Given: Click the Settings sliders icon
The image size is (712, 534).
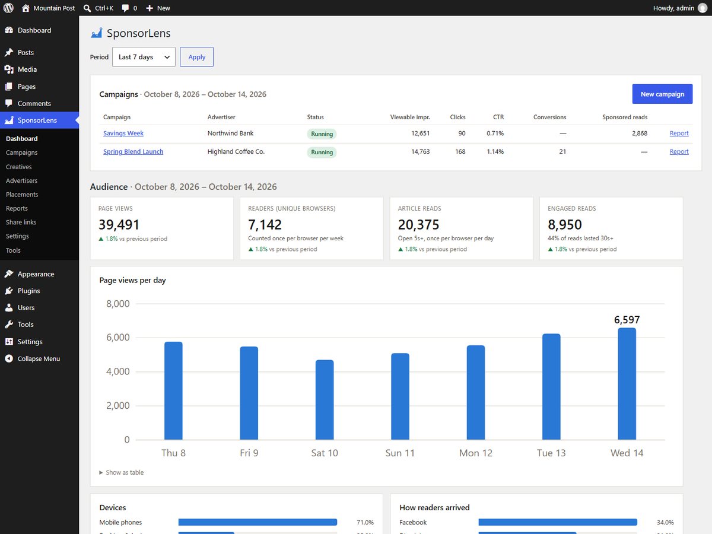Looking at the screenshot, I should coord(9,342).
